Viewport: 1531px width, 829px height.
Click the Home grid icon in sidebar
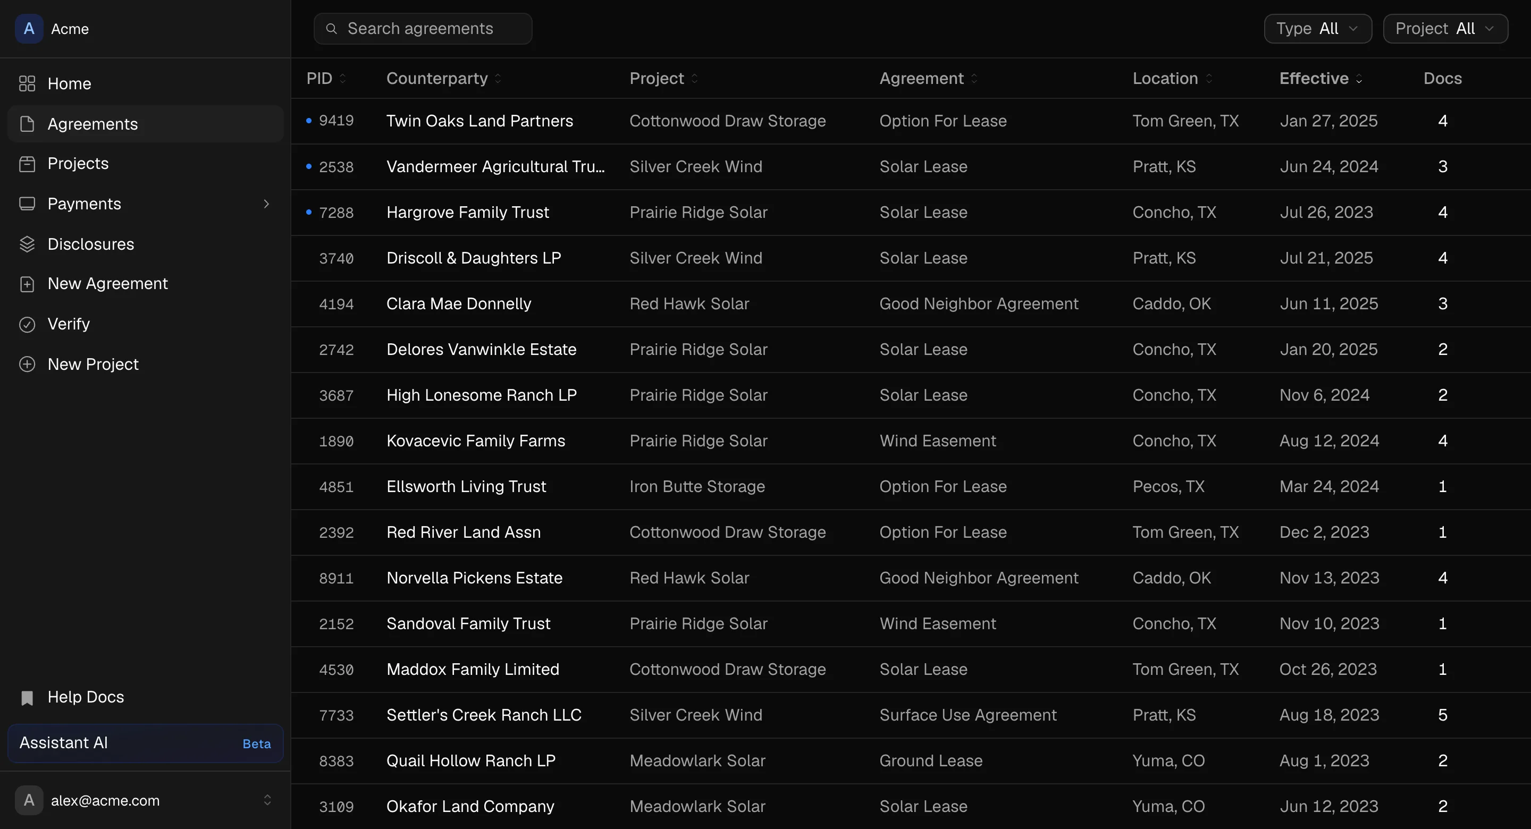click(x=27, y=84)
